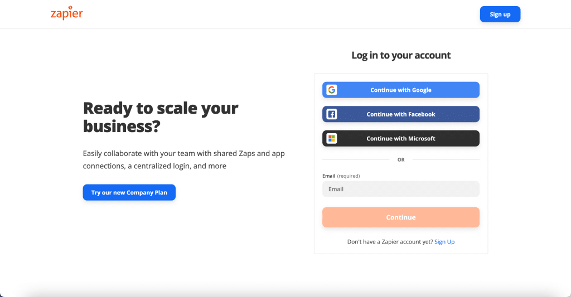This screenshot has width=571, height=297.
Task: Choose Continue with Facebook
Action: (x=400, y=114)
